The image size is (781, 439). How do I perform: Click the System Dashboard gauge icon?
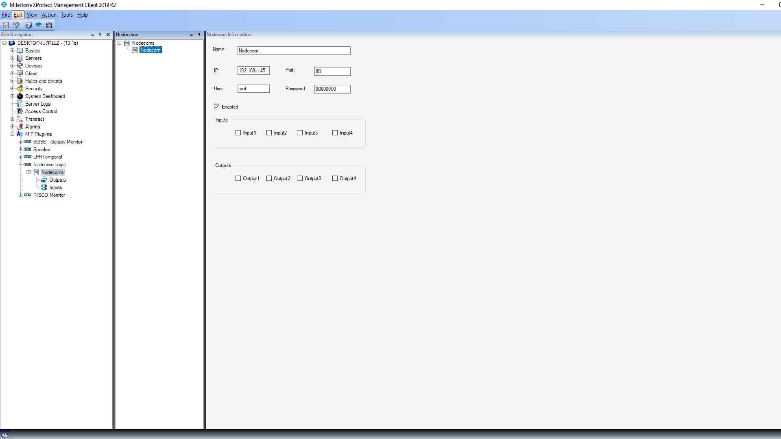pyautogui.click(x=20, y=96)
